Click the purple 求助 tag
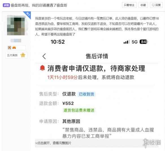 click(x=6, y=5)
